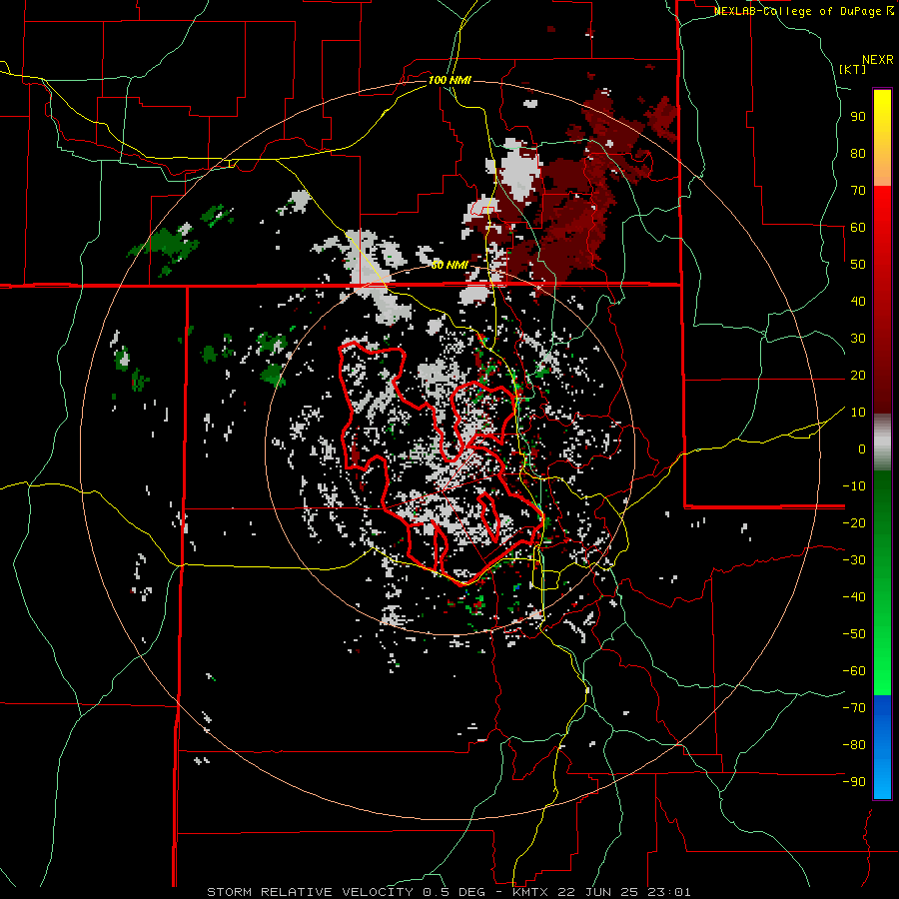
Task: Click the NEXR label above the color scale
Action: 878,60
